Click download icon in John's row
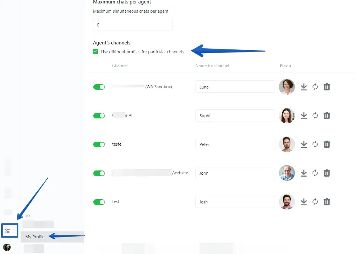The height and width of the screenshot is (254, 358). tap(304, 173)
